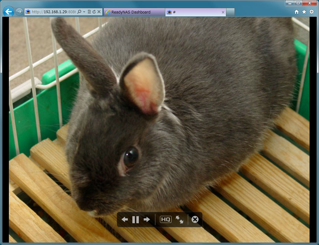Click the address bar URL field

[52, 12]
